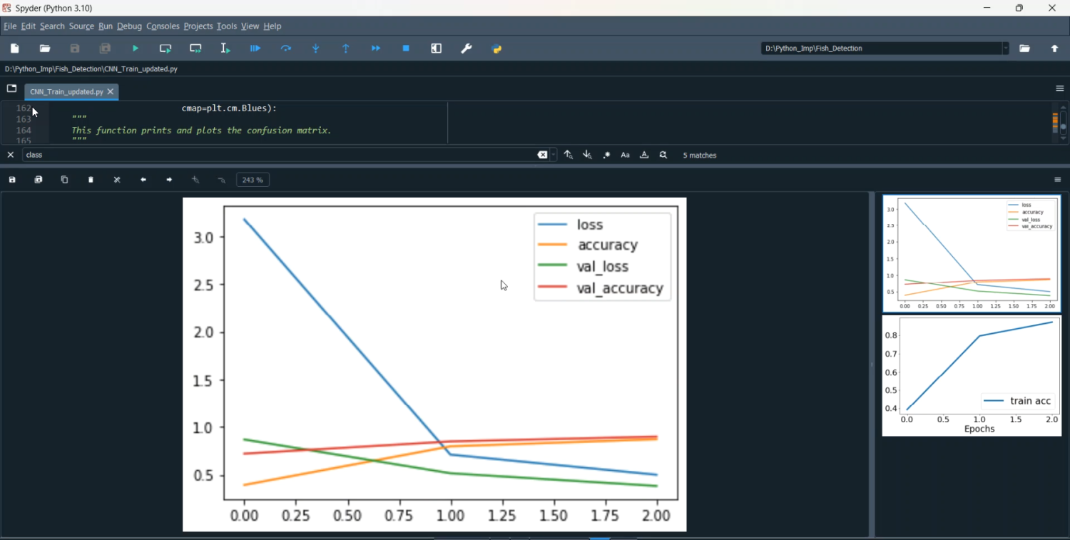Remove all plots with the crossed icon
The image size is (1070, 540).
coord(118,180)
